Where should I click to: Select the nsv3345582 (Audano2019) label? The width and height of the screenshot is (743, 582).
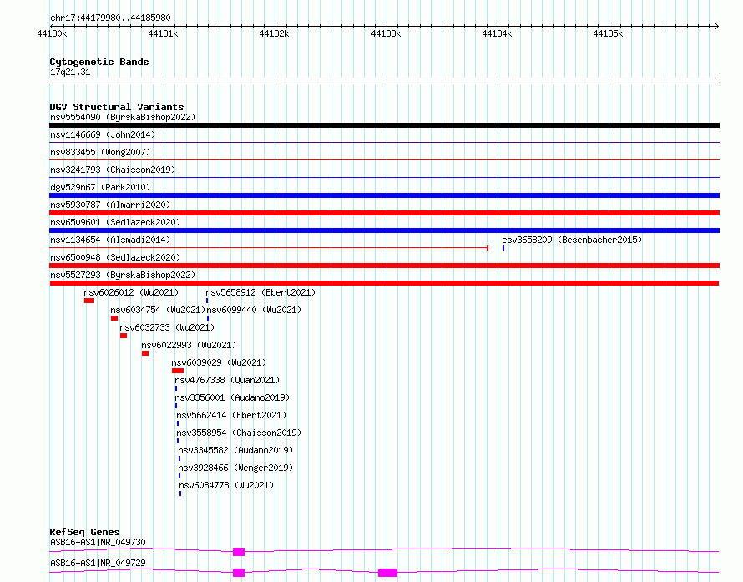(235, 450)
